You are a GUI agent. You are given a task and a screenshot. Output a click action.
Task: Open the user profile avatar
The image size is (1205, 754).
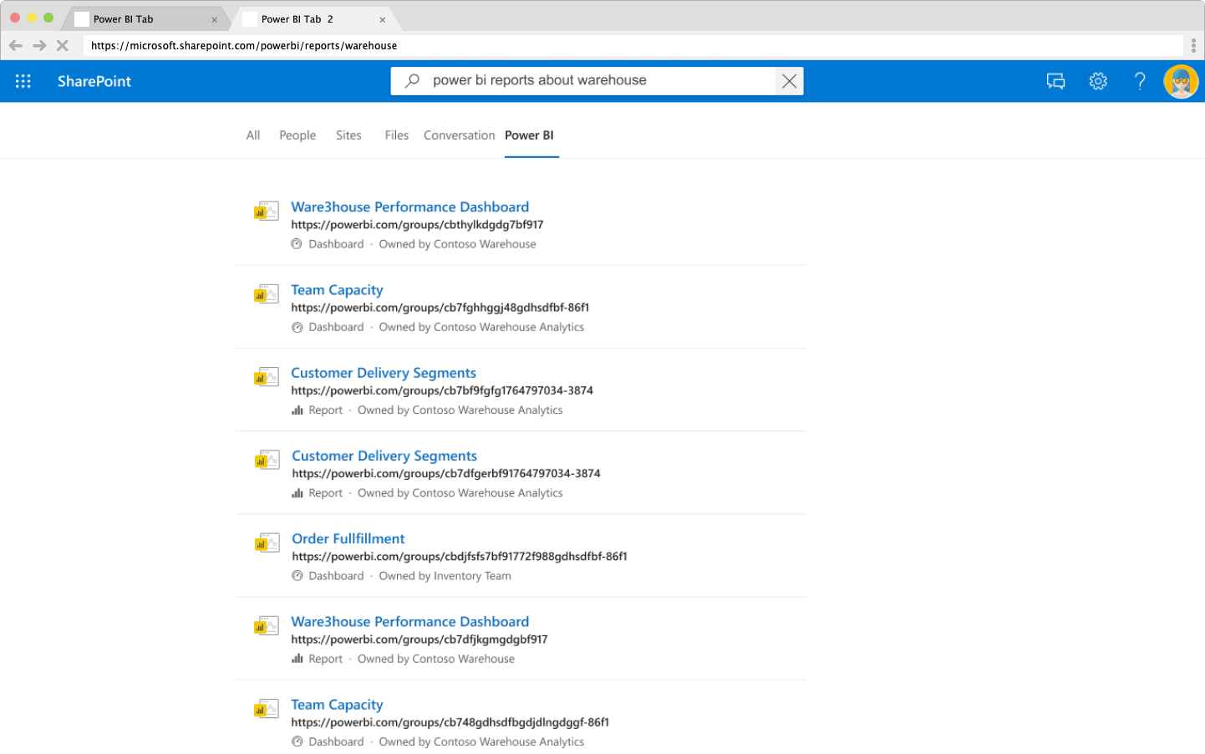[x=1181, y=81]
